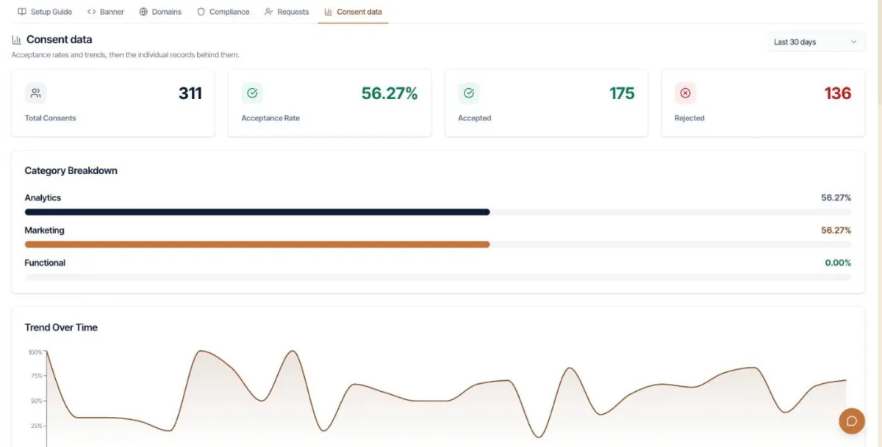This screenshot has height=447, width=882.
Task: Click the empty Functional progress bar
Action: (438, 277)
